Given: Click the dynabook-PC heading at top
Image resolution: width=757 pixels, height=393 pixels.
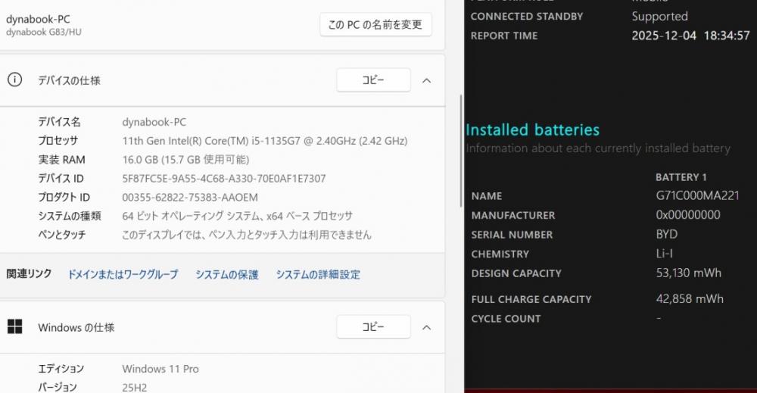Looking at the screenshot, I should coord(38,20).
